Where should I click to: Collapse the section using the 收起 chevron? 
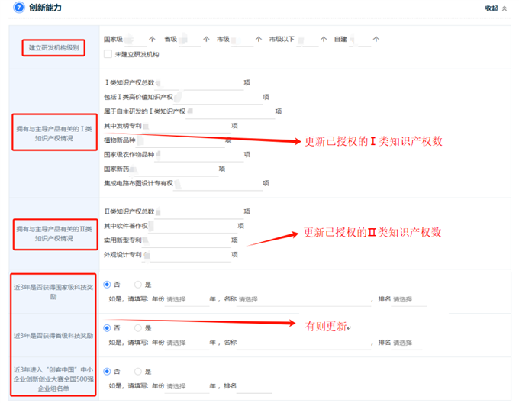[504, 8]
